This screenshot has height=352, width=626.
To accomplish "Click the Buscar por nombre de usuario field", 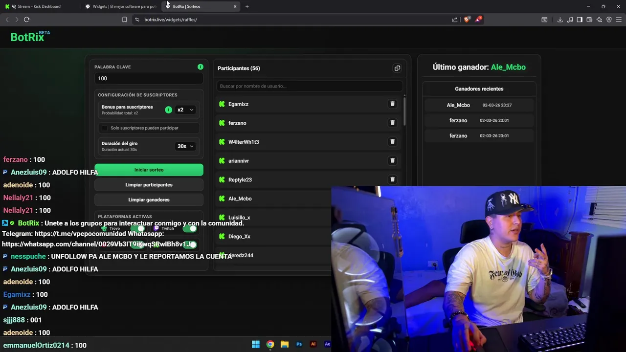I will click(309, 86).
